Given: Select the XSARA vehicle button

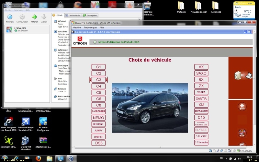Looking at the screenshot, I should coord(201,92).
